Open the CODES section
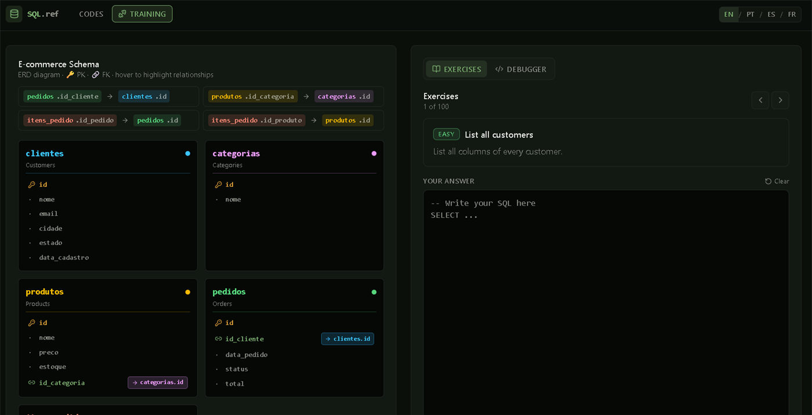This screenshot has width=812, height=415. (x=91, y=14)
